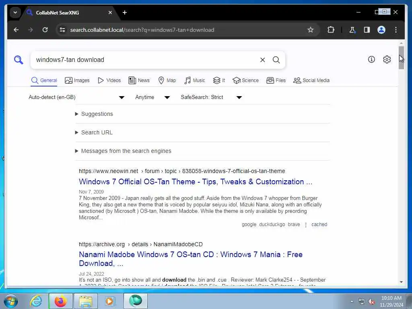
Task: Open Windows 7 Official OS-Tan Theme result
Action: [196, 182]
